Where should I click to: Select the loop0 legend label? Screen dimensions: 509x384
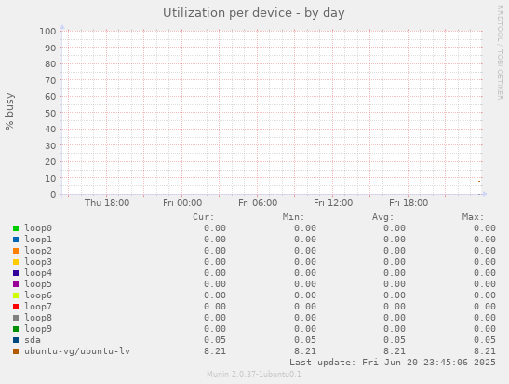[x=38, y=228]
